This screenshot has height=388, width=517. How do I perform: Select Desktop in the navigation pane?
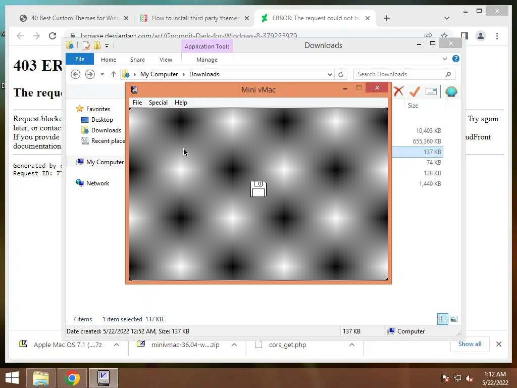point(101,119)
